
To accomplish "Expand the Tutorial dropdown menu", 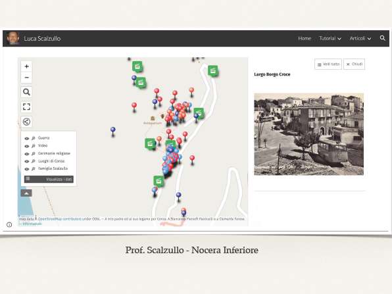I will (x=330, y=39).
